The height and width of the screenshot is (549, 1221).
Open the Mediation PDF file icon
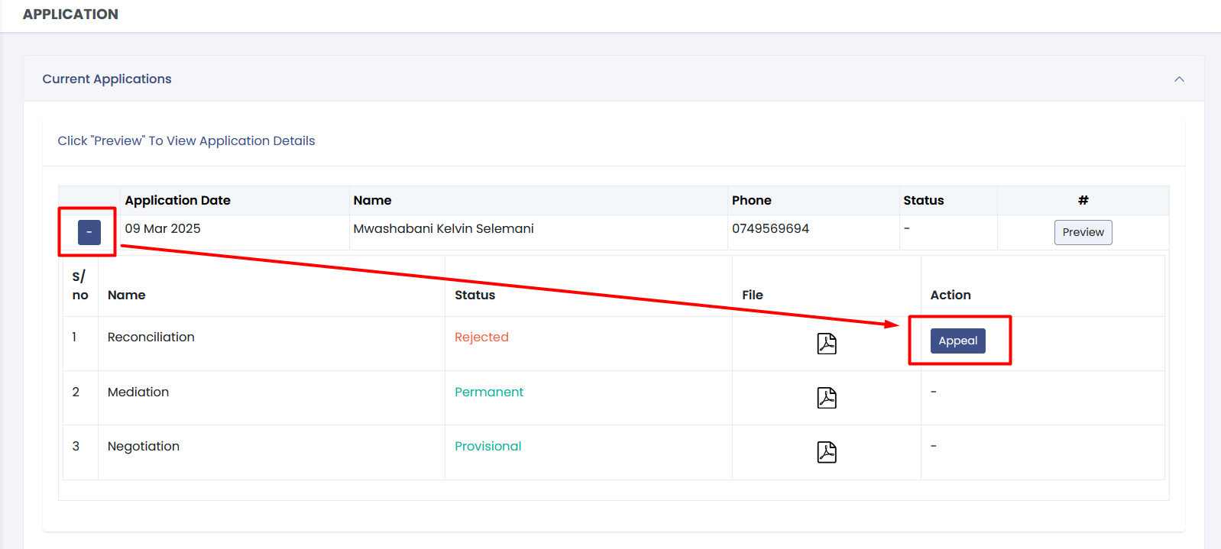point(826,398)
